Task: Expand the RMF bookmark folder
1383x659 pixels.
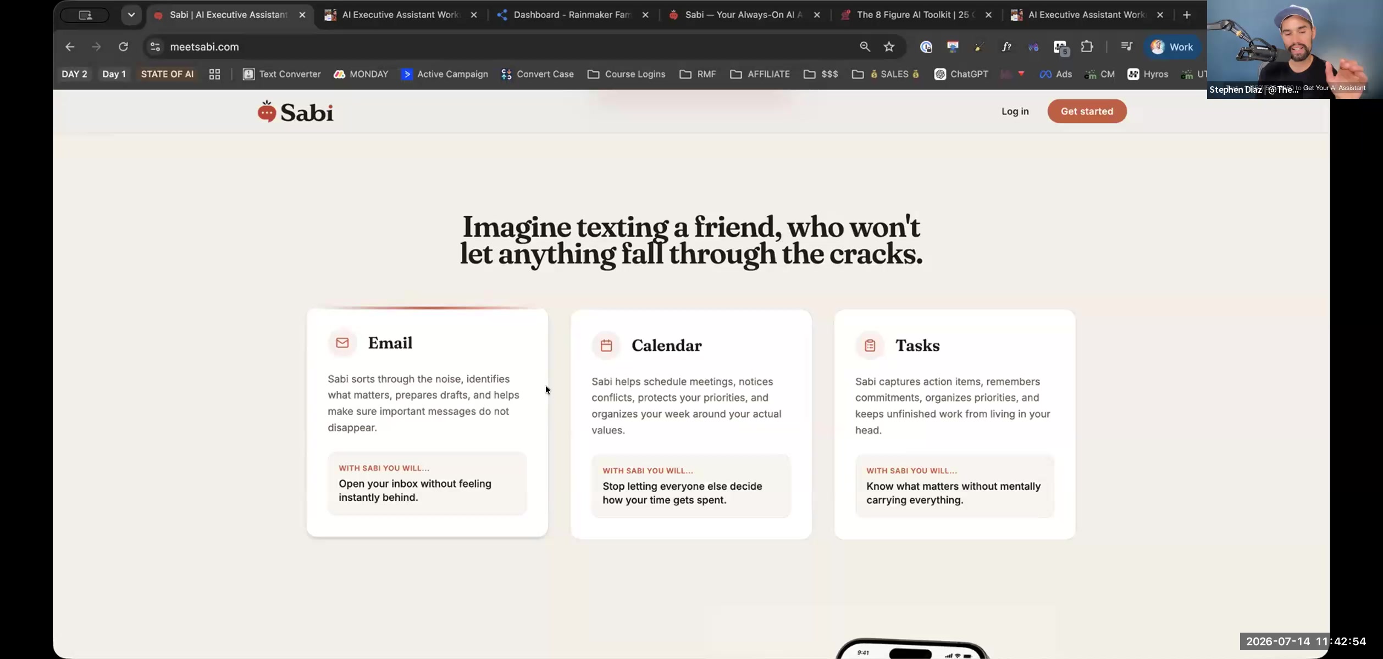Action: coord(698,74)
